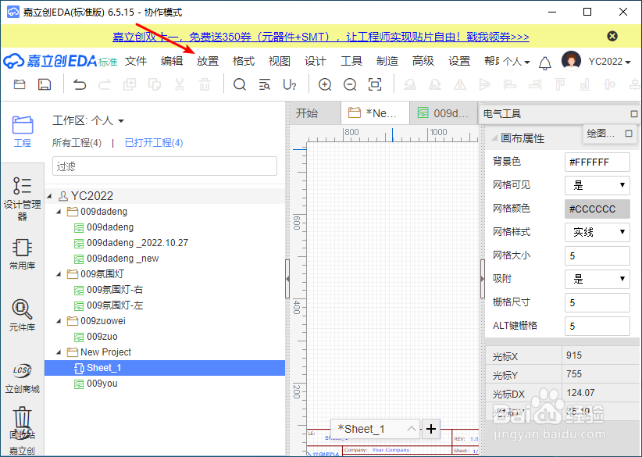Show 所有工程(4) list

click(77, 142)
